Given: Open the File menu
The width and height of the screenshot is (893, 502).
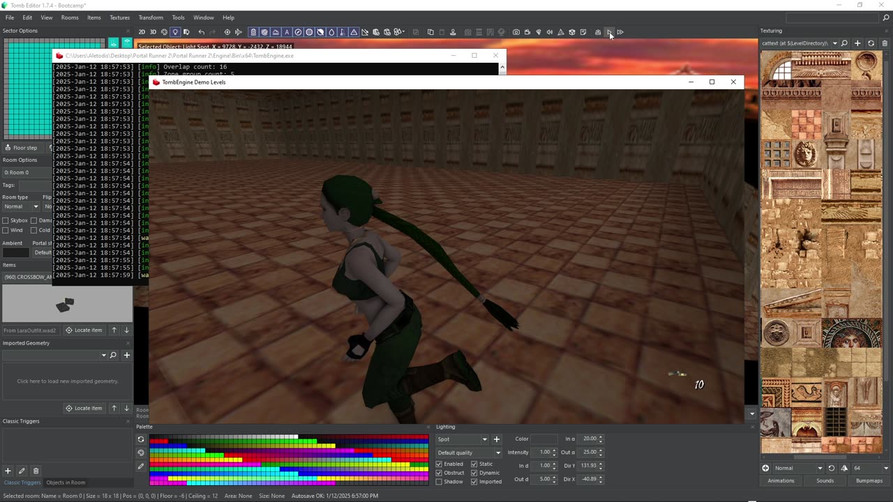Looking at the screenshot, I should click(10, 17).
